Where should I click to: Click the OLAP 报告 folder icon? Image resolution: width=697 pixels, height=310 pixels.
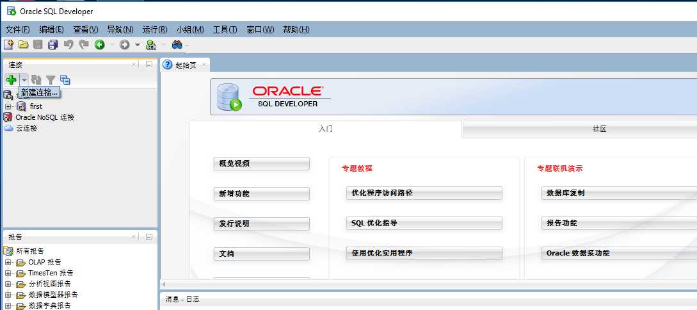[x=21, y=262]
